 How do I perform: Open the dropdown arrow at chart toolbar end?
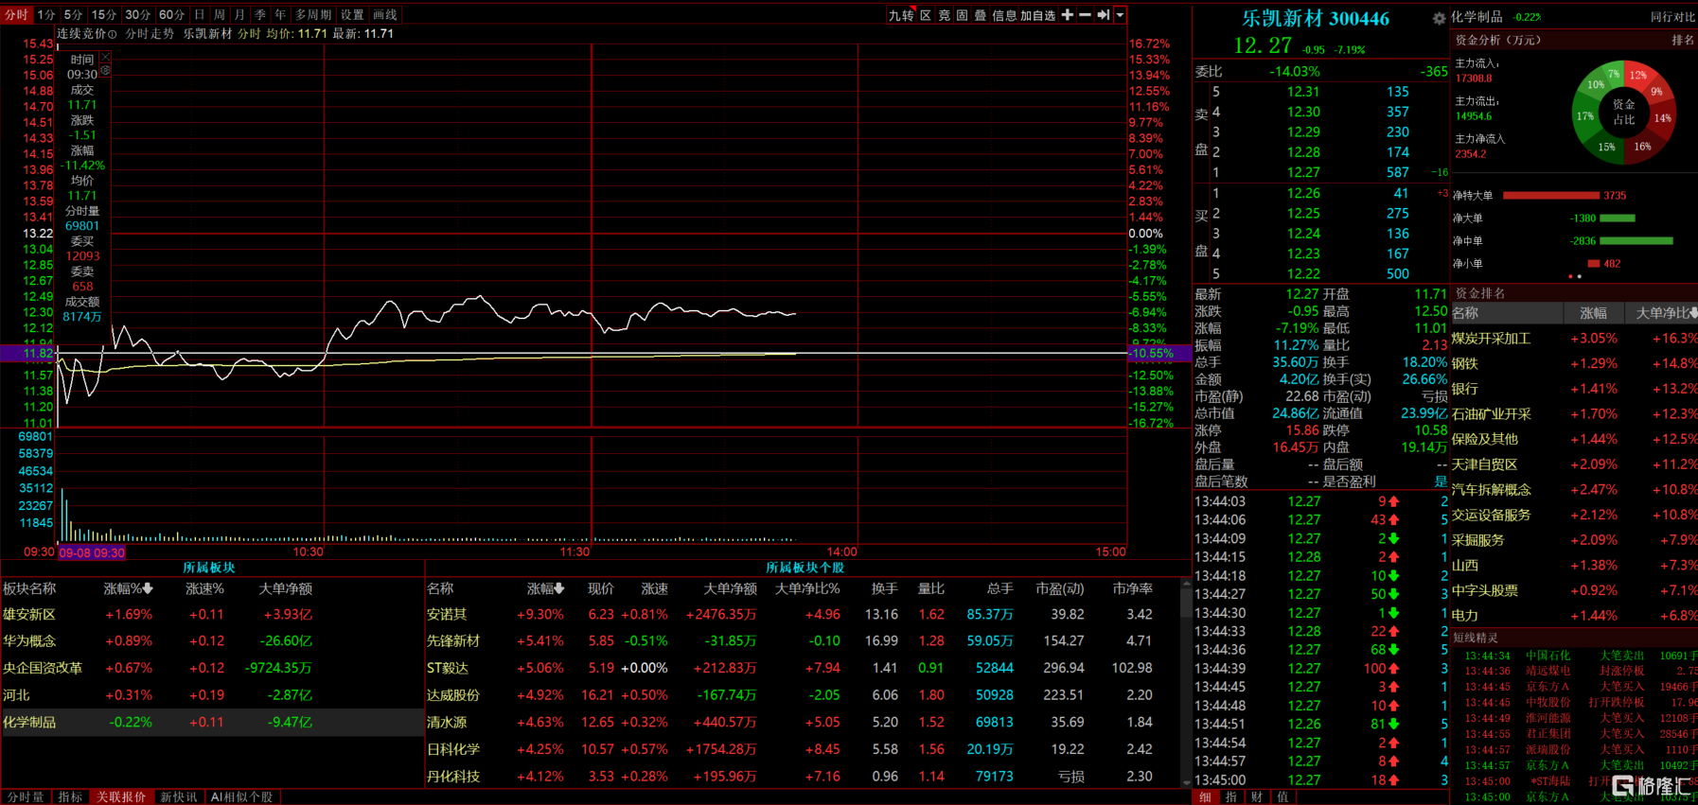tap(1120, 15)
